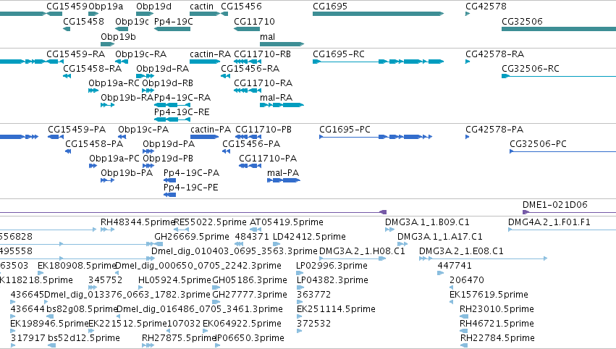This screenshot has width=616, height=349.
Task: Select the Obp19b gene label
Action: (118, 36)
